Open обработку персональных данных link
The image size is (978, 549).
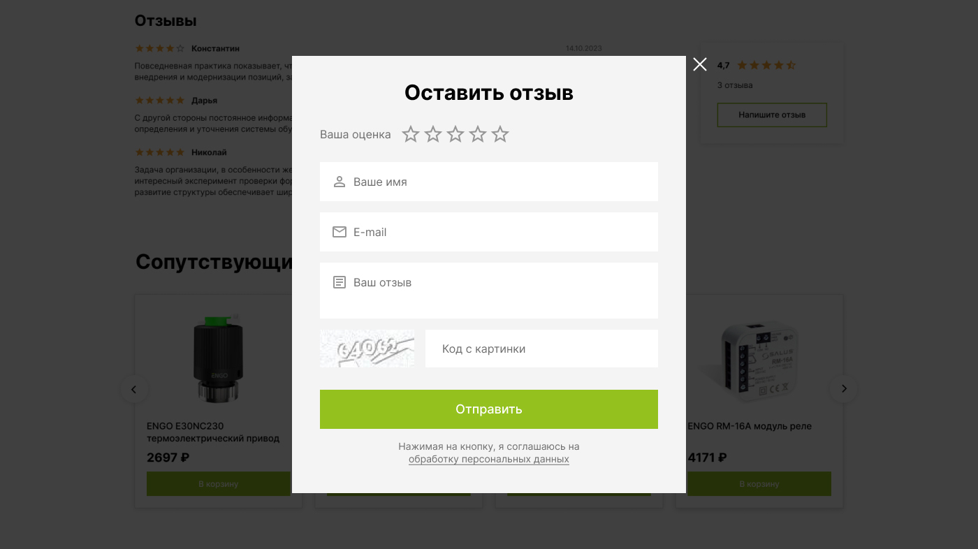(x=489, y=459)
